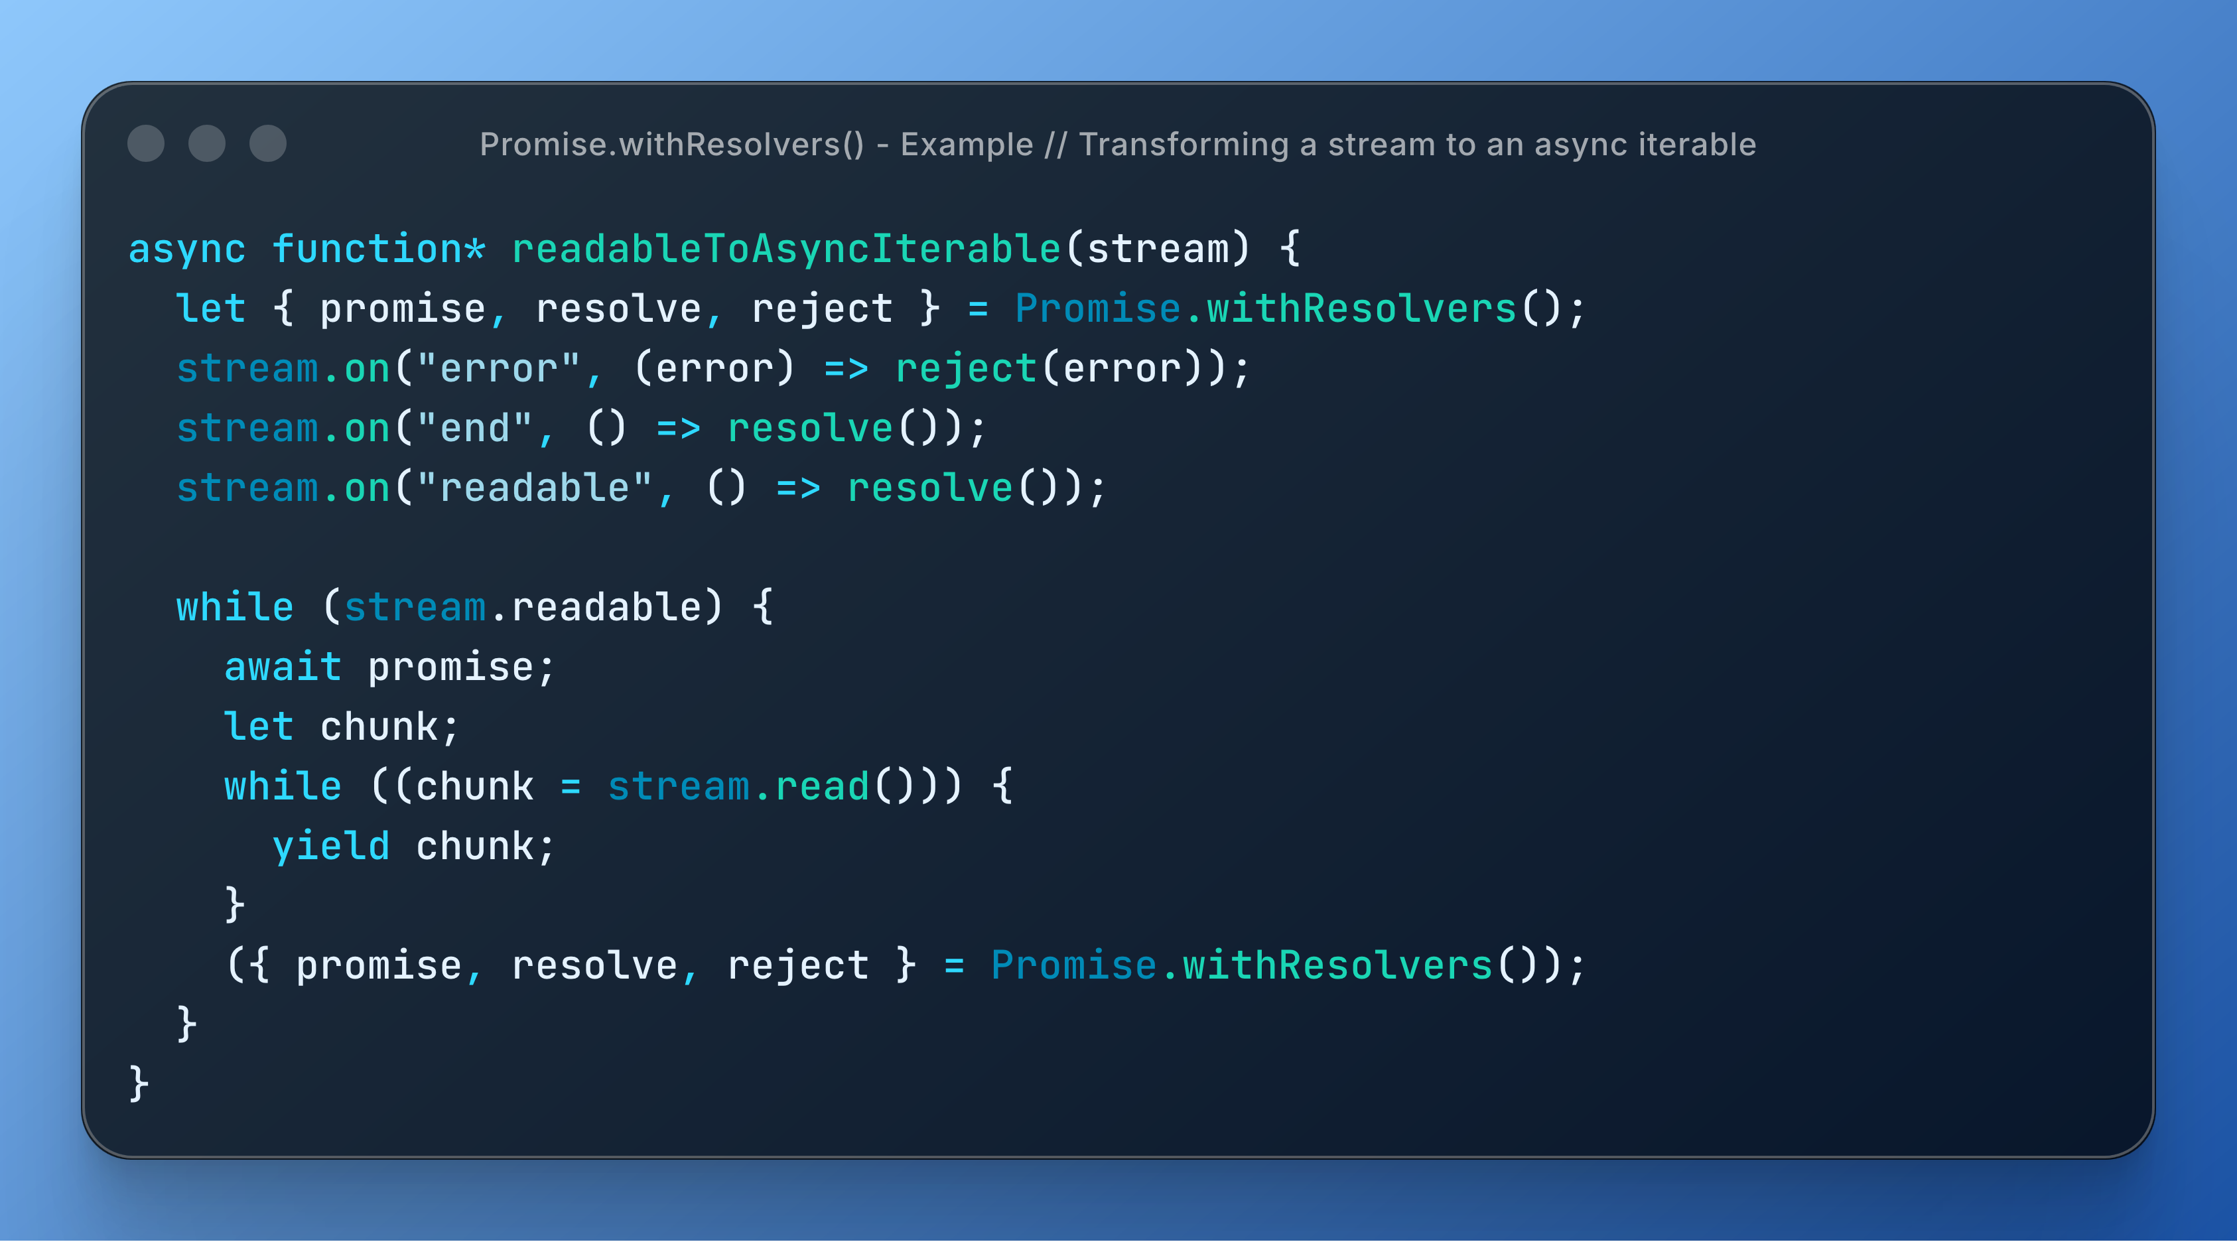This screenshot has height=1242, width=2237.
Task: Click the let chunk declaration
Action: (x=341, y=727)
